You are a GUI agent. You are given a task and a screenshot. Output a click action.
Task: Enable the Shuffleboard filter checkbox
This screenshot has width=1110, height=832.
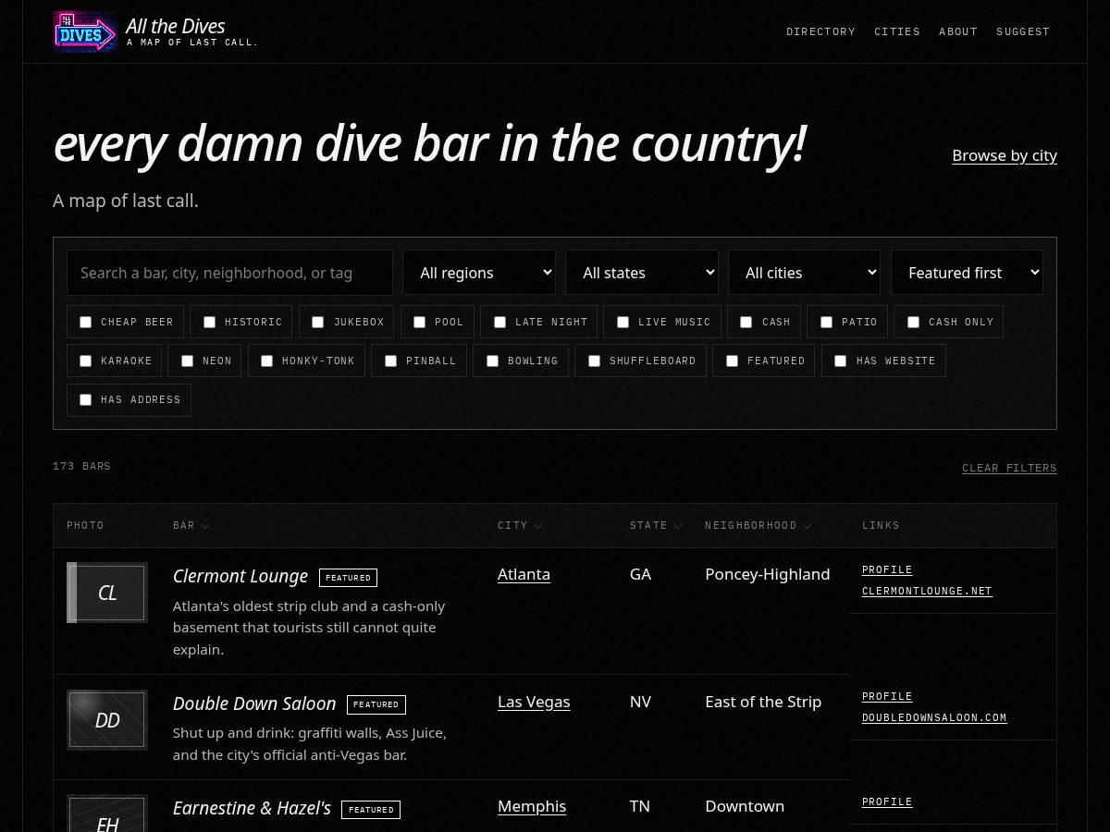point(594,361)
